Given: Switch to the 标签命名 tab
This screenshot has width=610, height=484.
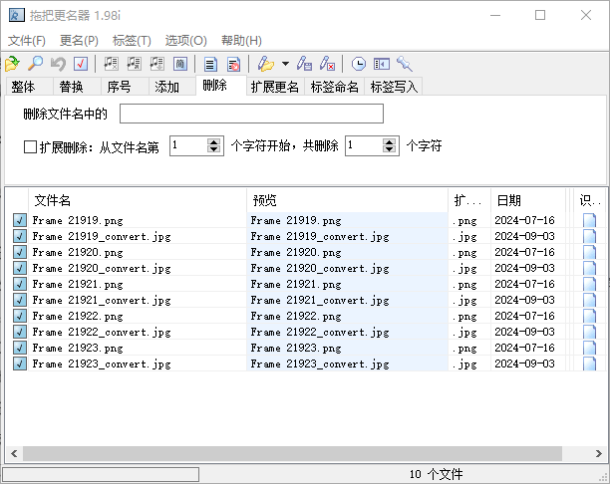Looking at the screenshot, I should (335, 87).
